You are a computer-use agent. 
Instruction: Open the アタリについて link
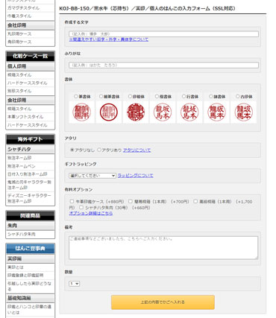click(x=137, y=150)
